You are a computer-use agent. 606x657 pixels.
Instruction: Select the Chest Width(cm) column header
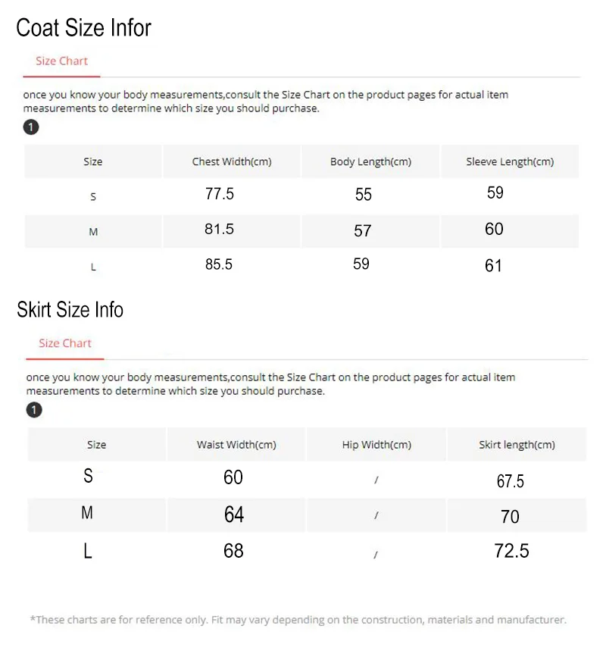(232, 161)
